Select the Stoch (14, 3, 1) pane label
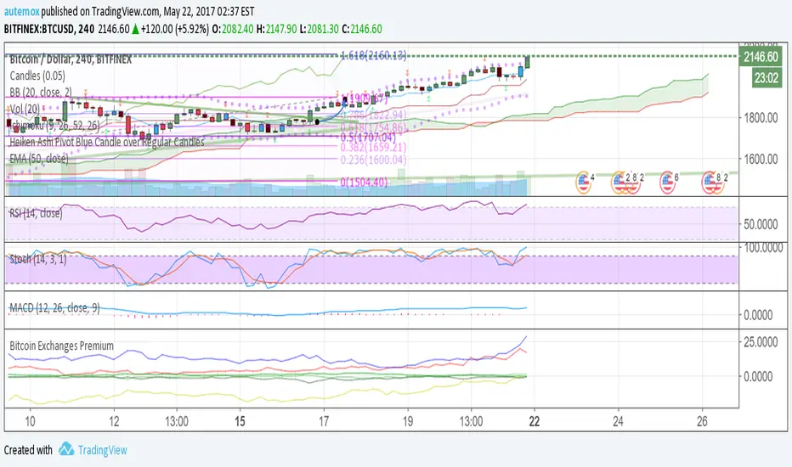The image size is (792, 467). (38, 259)
